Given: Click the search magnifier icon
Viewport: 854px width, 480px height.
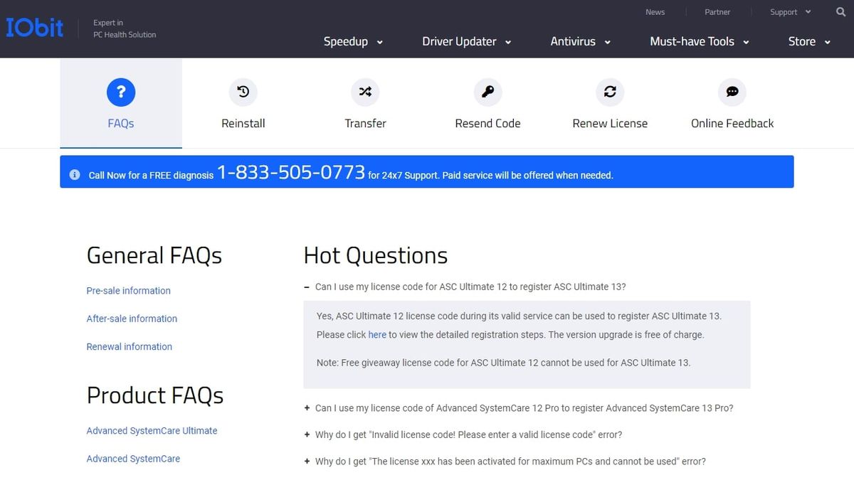Looking at the screenshot, I should [x=840, y=11].
